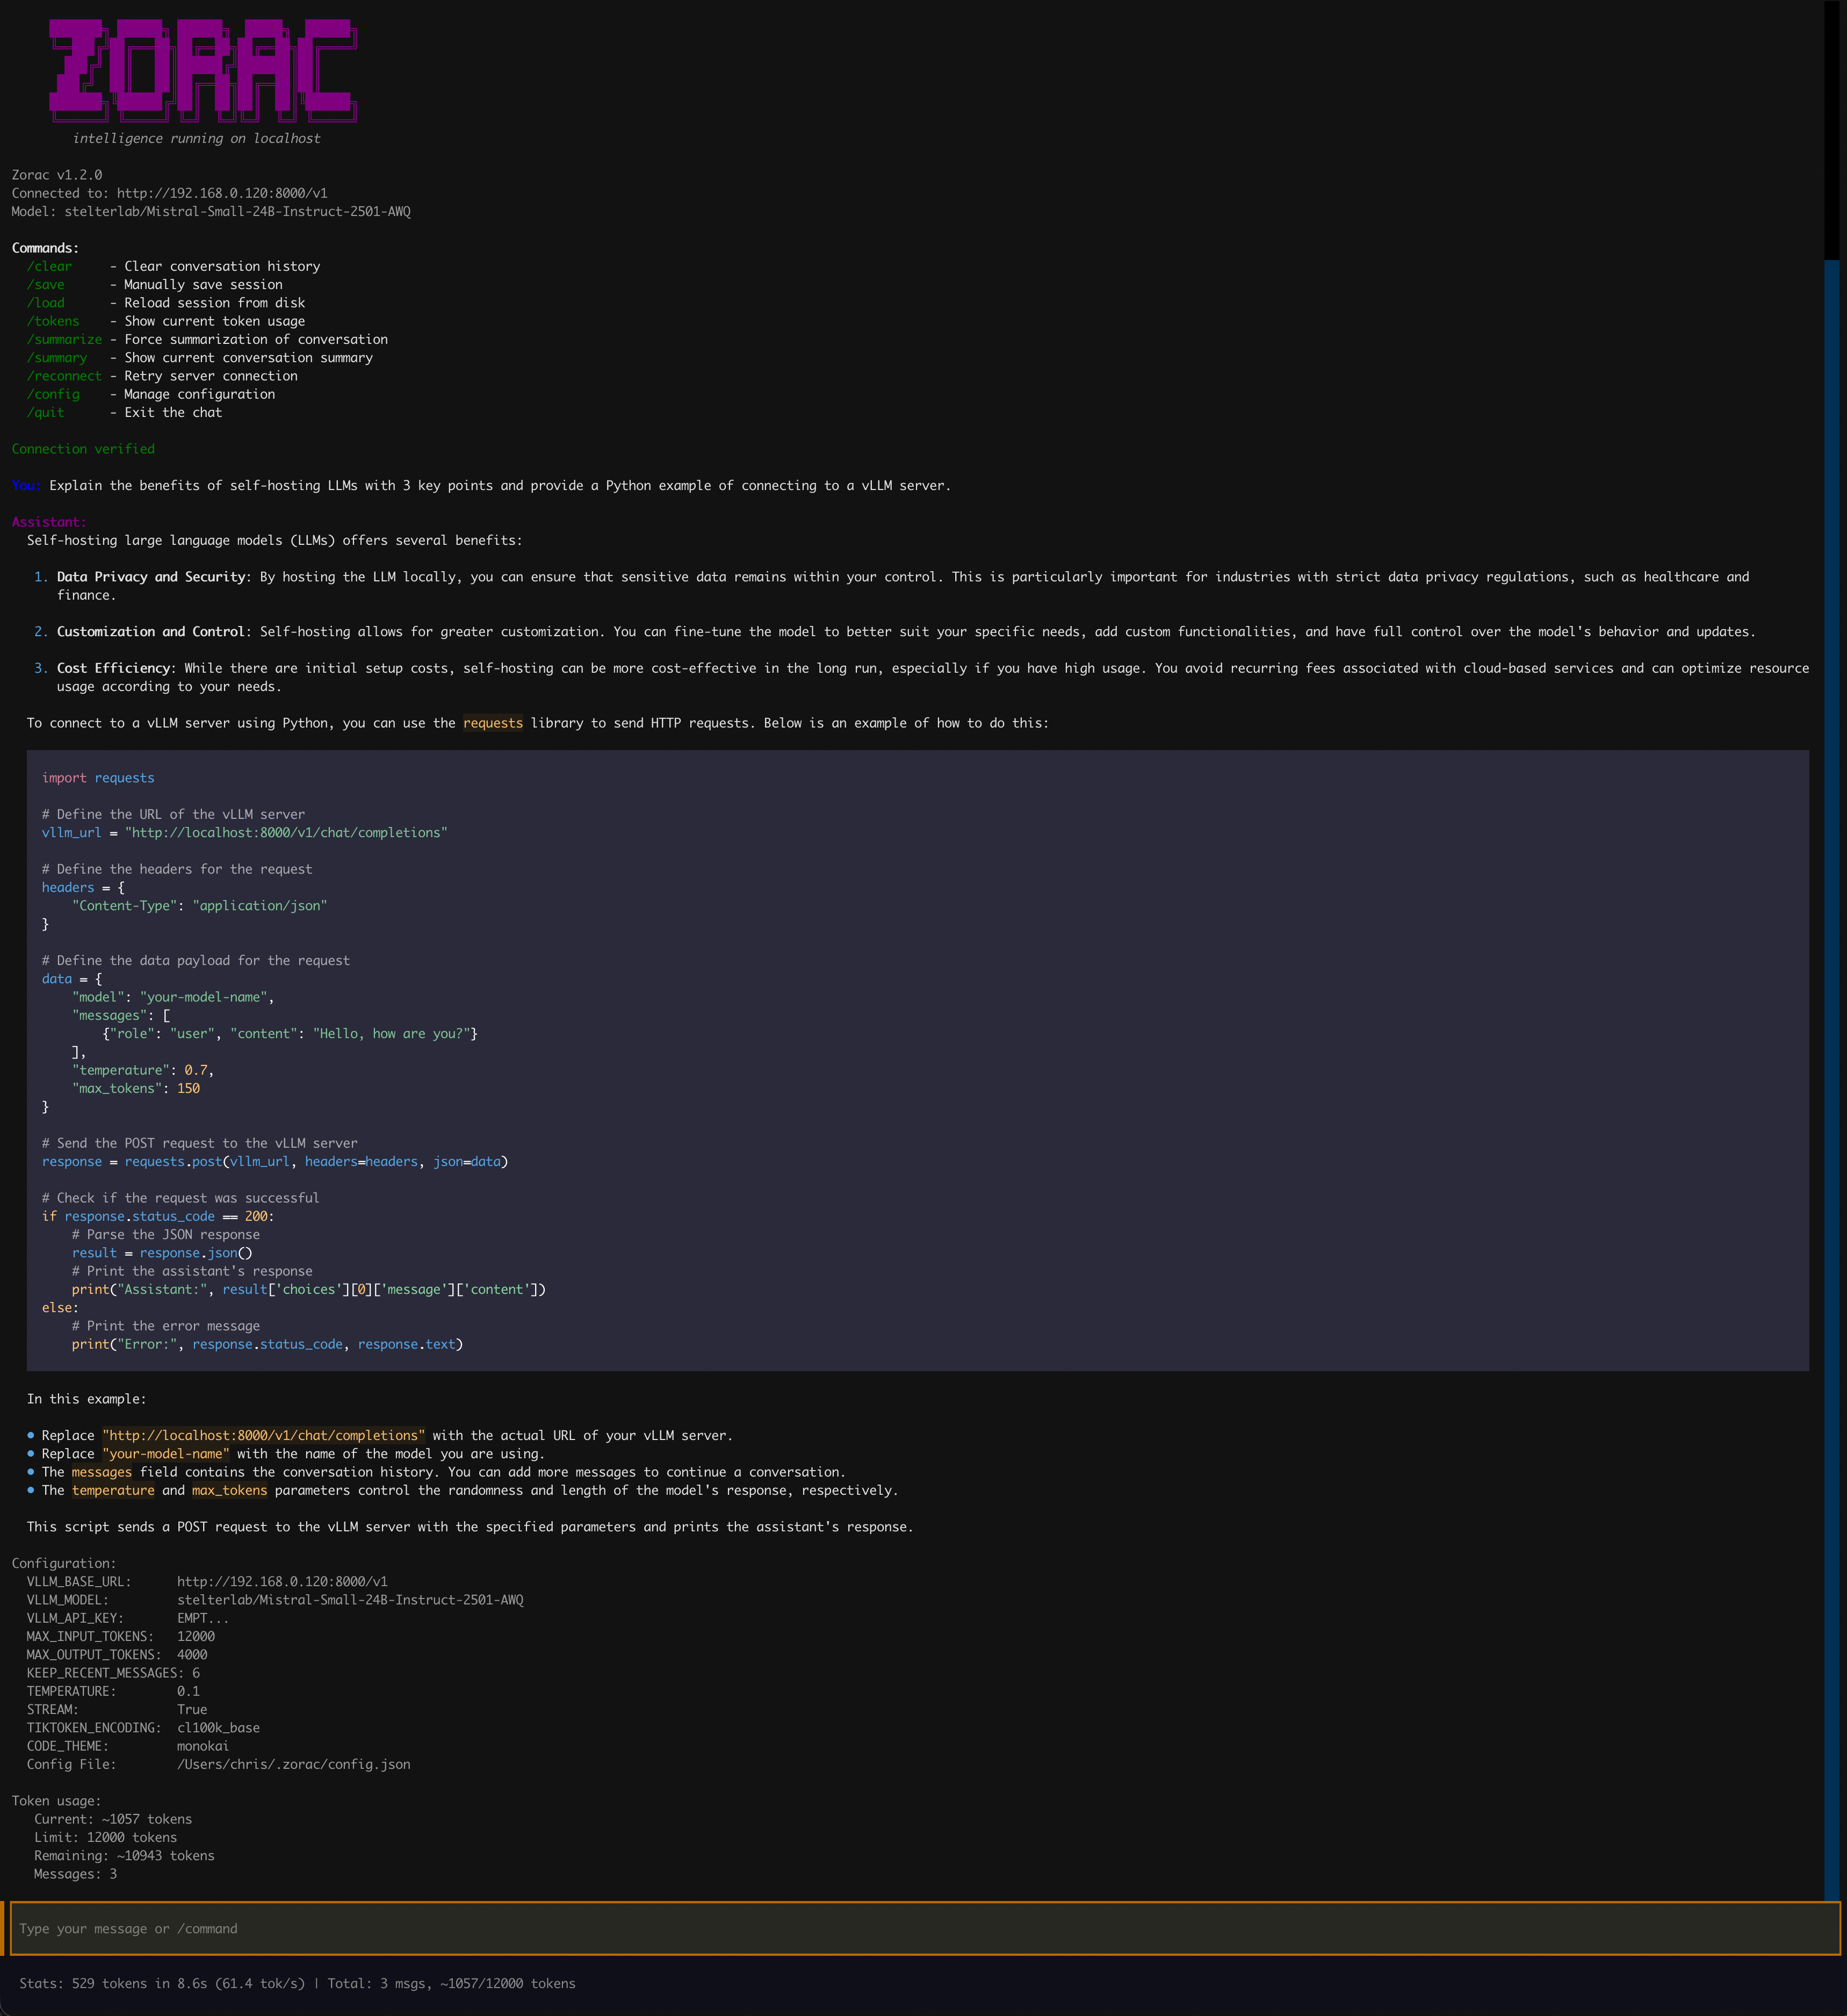Click the message input field
The height and width of the screenshot is (2016, 1847).
point(924,1928)
